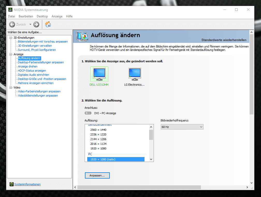Open 3D-Einstellungen verwalten
Image resolution: width=261 pixels, height=197 pixels.
coord(35,46)
